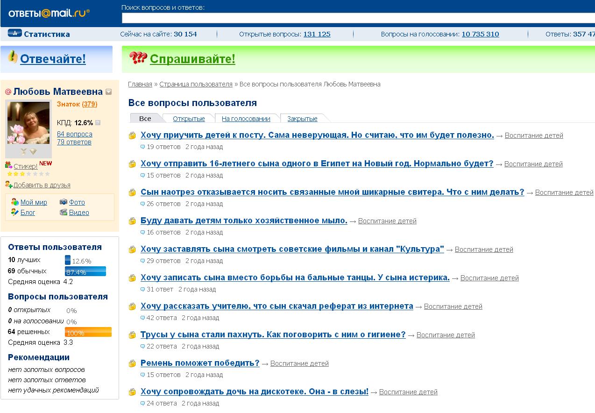The width and height of the screenshot is (595, 413).
Task: Click the comment bubble icon next to 19 ответов
Action: pyautogui.click(x=143, y=147)
